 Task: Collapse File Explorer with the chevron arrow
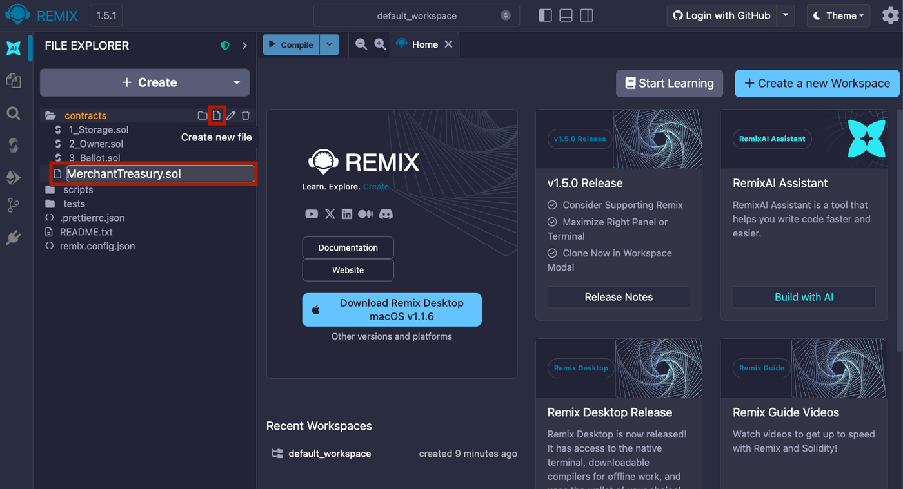[244, 46]
